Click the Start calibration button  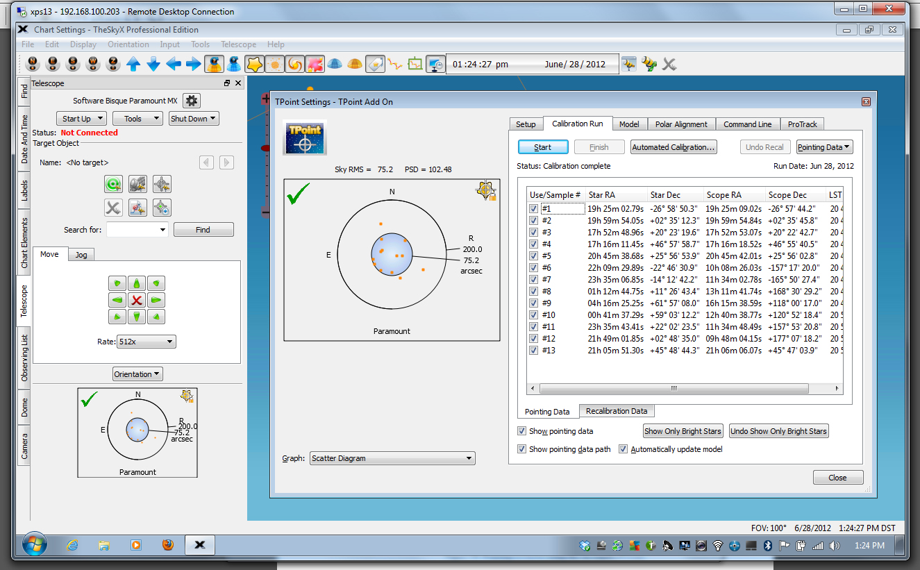pyautogui.click(x=543, y=147)
